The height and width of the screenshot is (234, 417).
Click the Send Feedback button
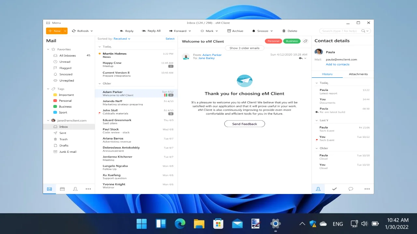click(244, 124)
